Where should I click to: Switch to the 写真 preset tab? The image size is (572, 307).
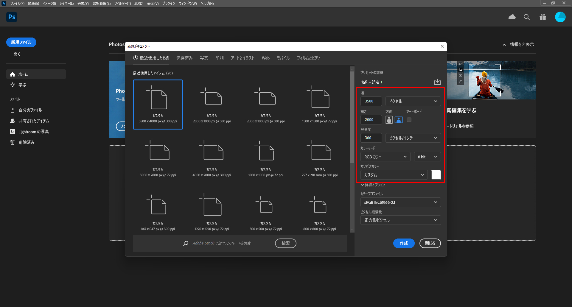[x=204, y=58]
